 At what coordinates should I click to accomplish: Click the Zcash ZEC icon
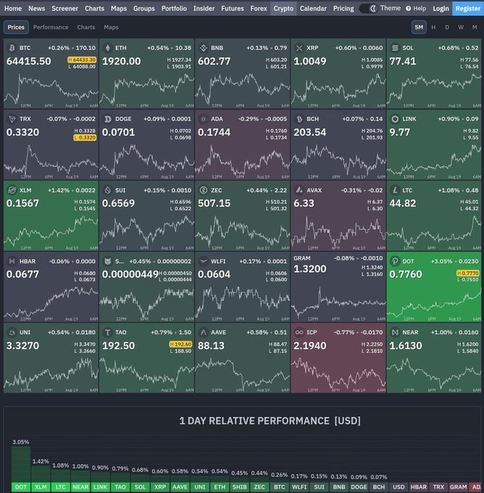pyautogui.click(x=204, y=190)
